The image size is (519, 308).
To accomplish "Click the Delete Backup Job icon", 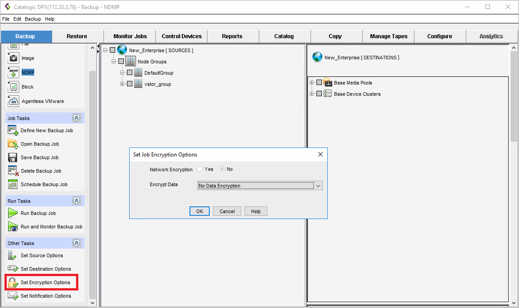I will coord(13,171).
